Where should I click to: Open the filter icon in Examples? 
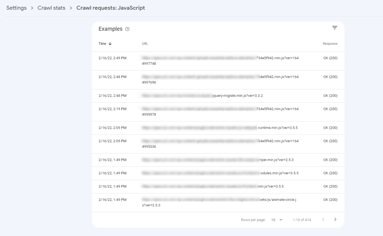coord(335,28)
